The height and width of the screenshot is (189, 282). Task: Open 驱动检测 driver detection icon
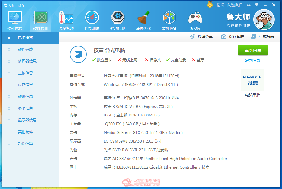tap(118, 18)
